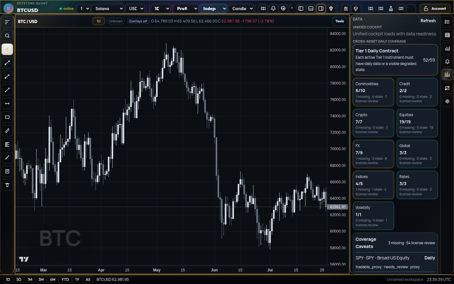The width and height of the screenshot is (454, 284).
Task: Open the Indices 4/5 coverage card
Action: tap(373, 185)
